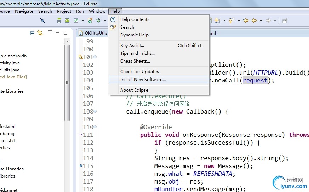This screenshot has height=192, width=309.
Task: Click the highlighted request variable in code
Action: point(255,80)
